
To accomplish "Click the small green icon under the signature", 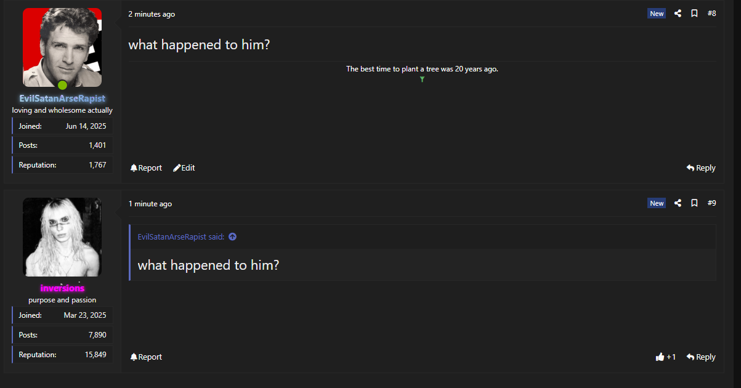I will click(x=422, y=79).
